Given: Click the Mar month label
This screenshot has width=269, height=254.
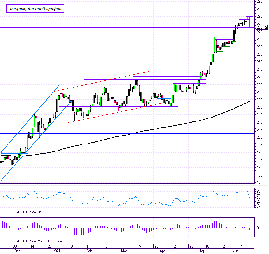Looking at the screenshot, I should pos(124,251).
